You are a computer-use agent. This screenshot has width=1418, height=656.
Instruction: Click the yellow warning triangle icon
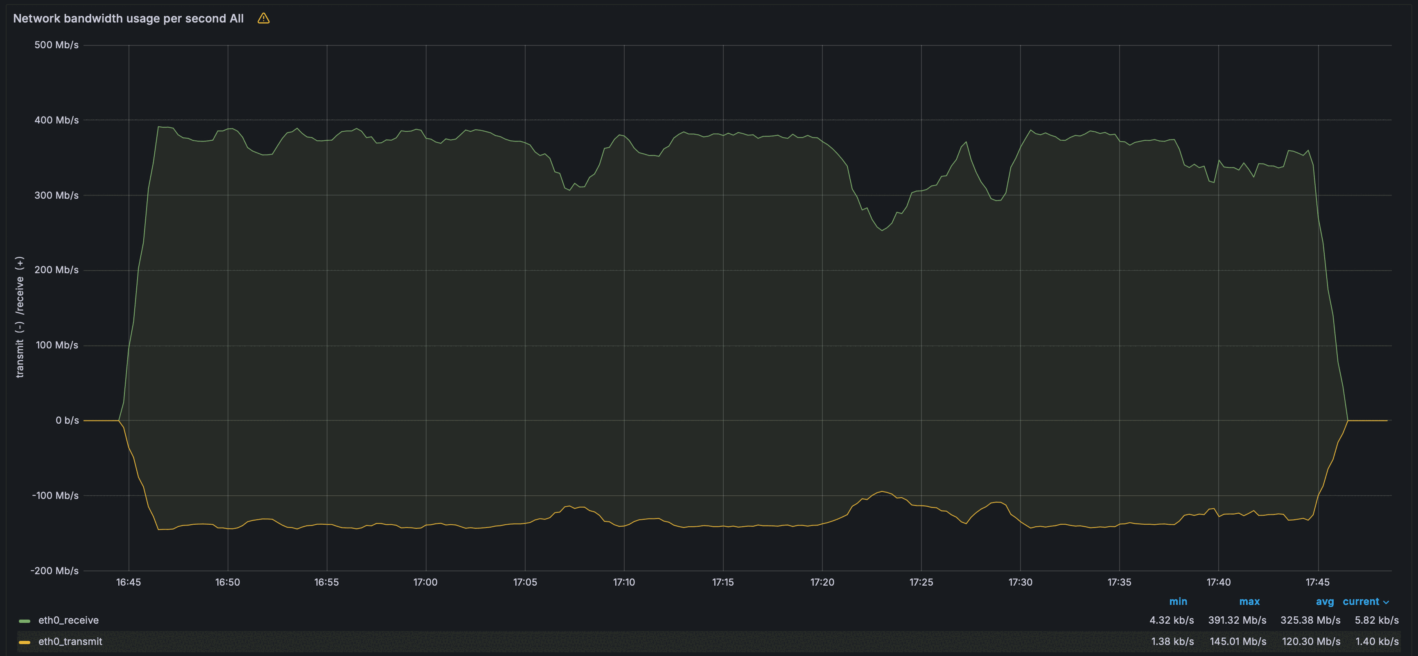264,19
